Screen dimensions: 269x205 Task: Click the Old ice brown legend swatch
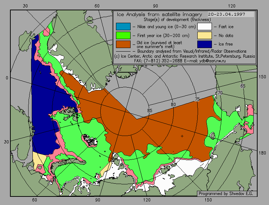pos(123,44)
